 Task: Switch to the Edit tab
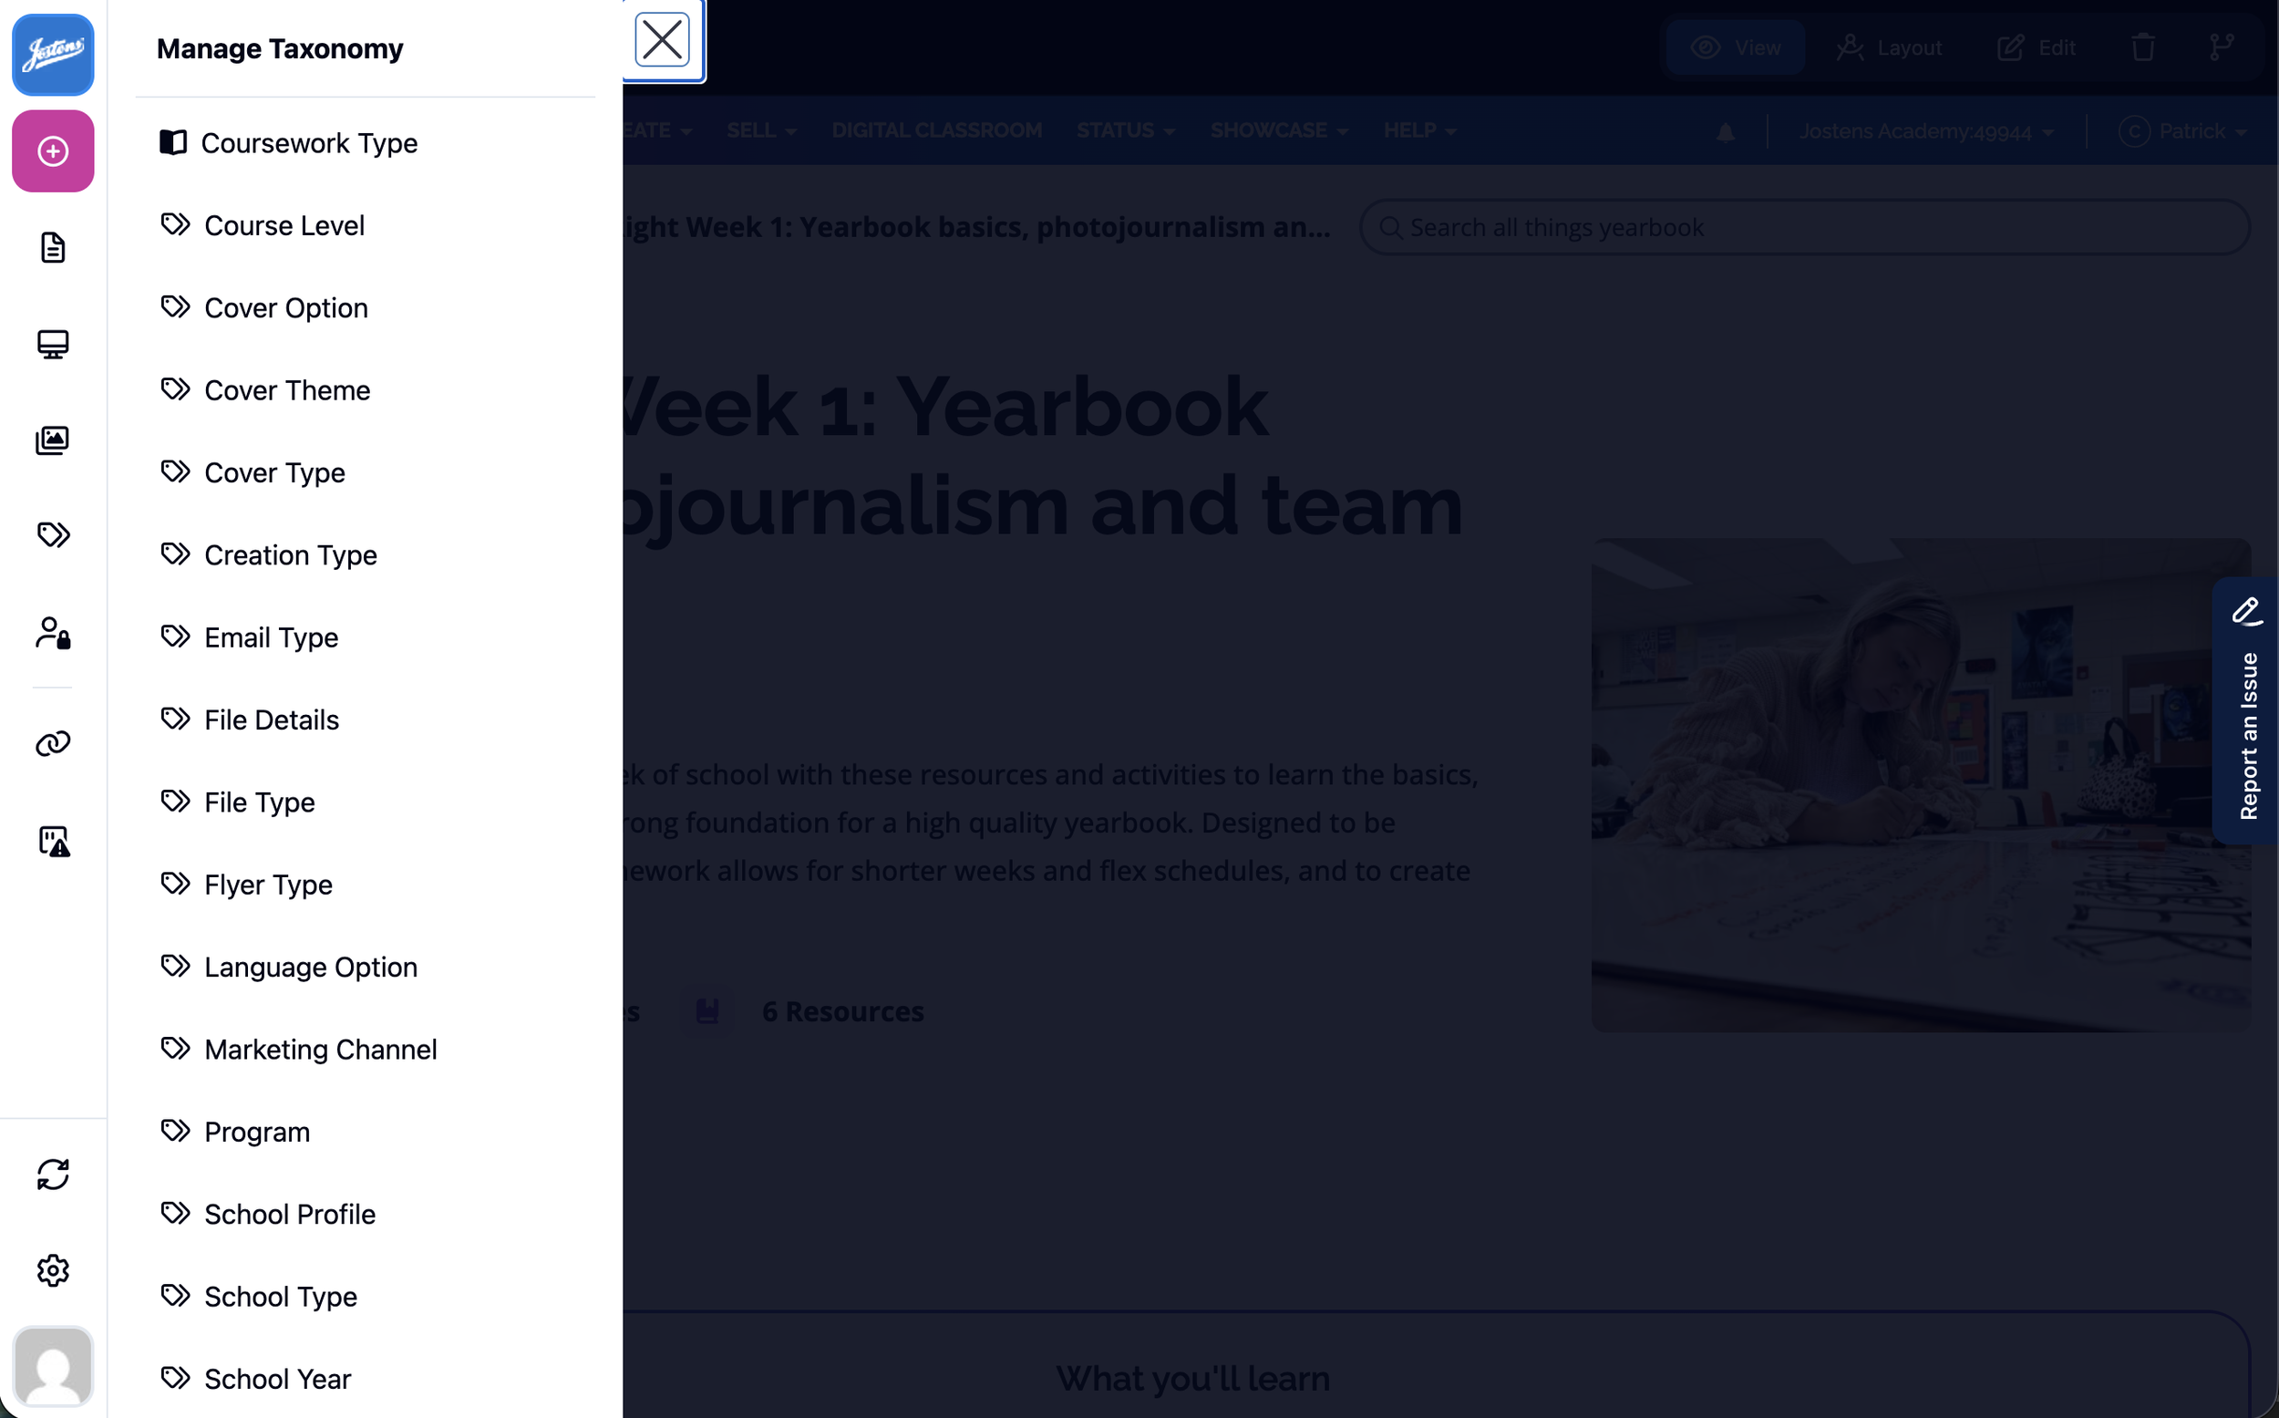coord(2037,47)
